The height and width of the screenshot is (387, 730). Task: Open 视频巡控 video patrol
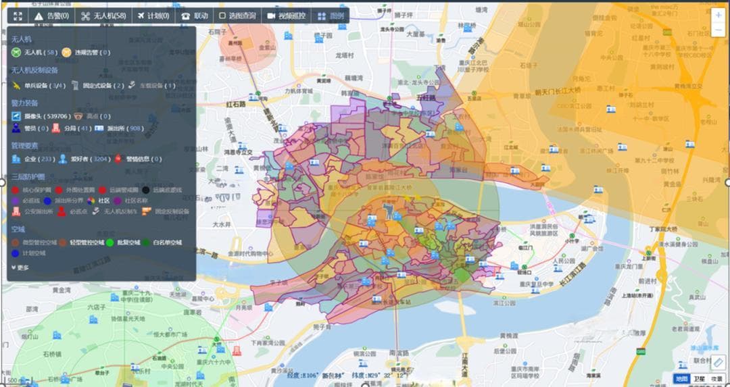point(287,16)
